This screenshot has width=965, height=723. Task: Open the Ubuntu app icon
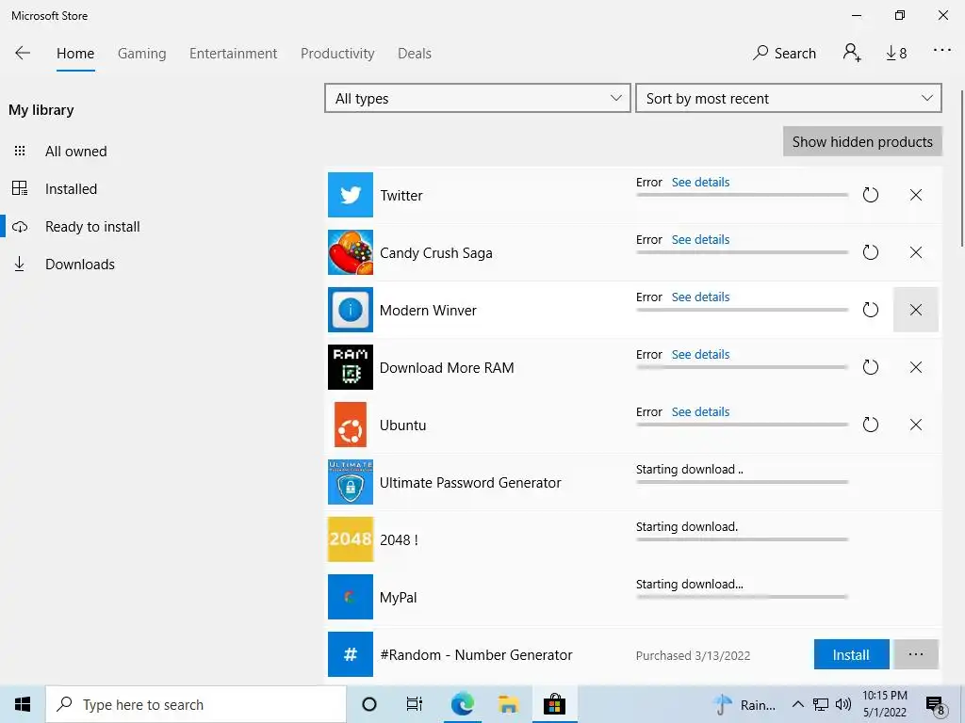(x=351, y=425)
